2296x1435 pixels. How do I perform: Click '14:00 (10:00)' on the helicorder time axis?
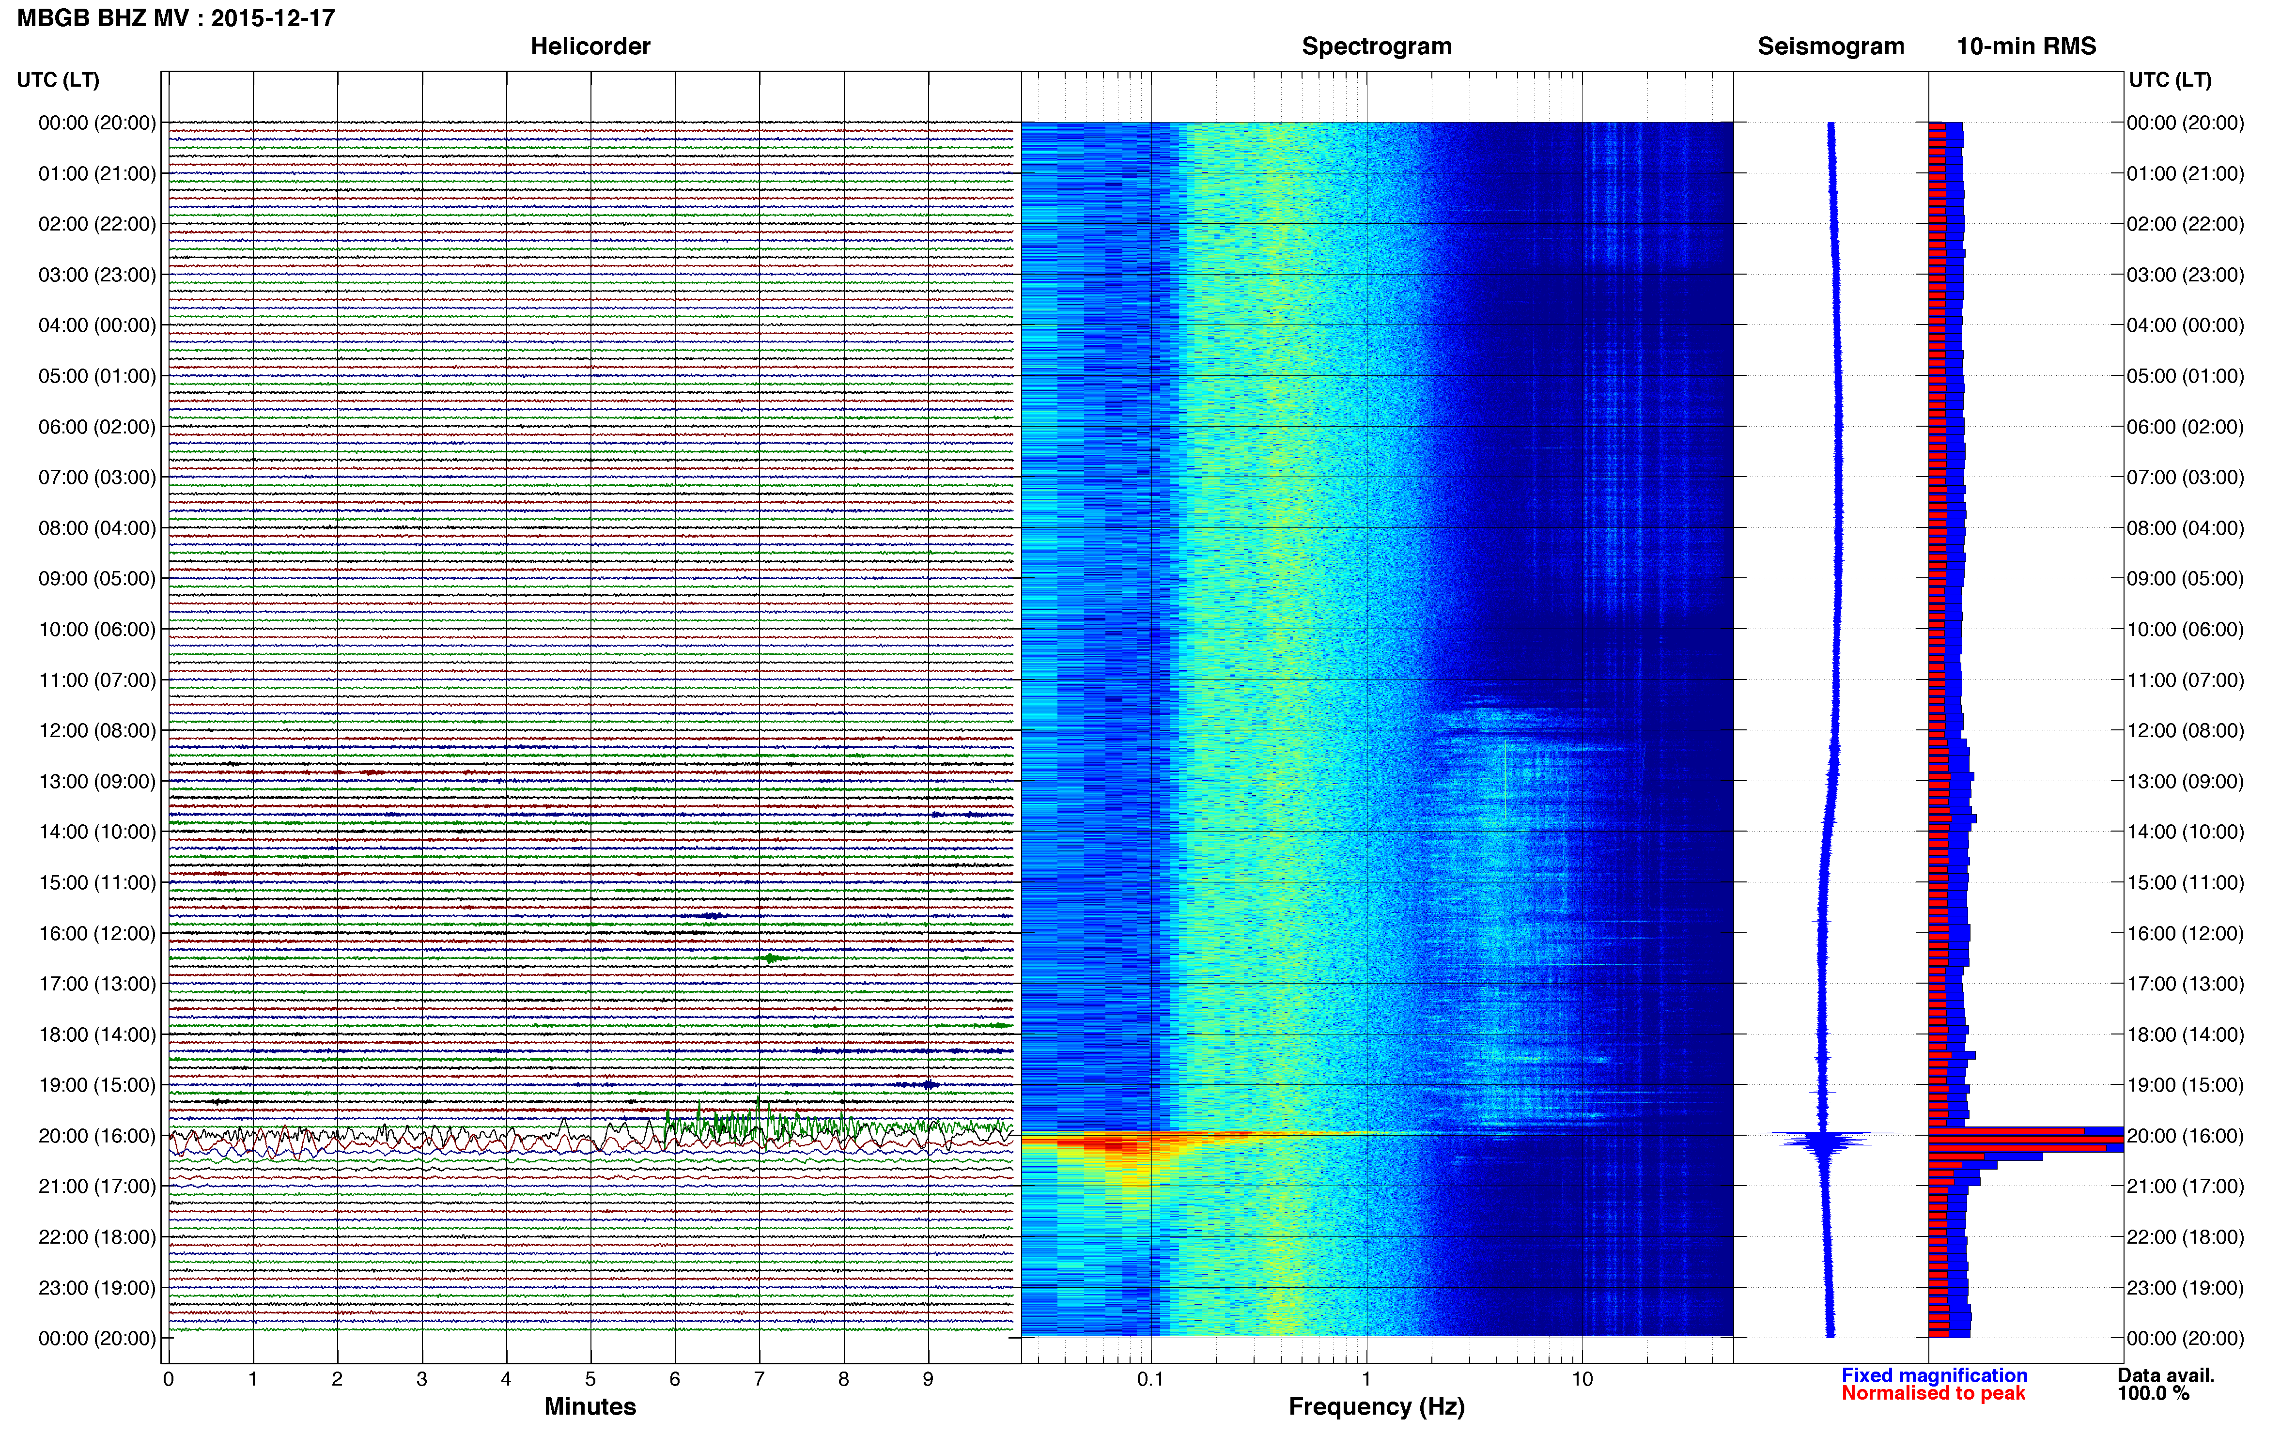click(x=97, y=833)
